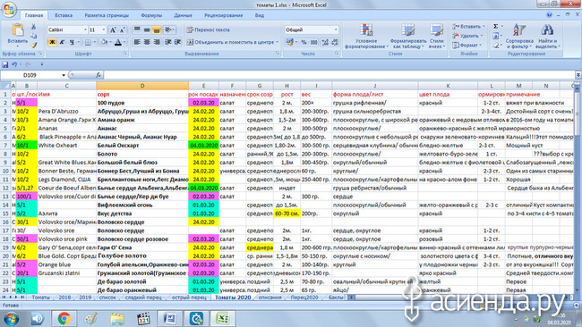Click Удалить in the Ячейки group
The width and height of the screenshot is (582, 327).
tap(467, 36)
